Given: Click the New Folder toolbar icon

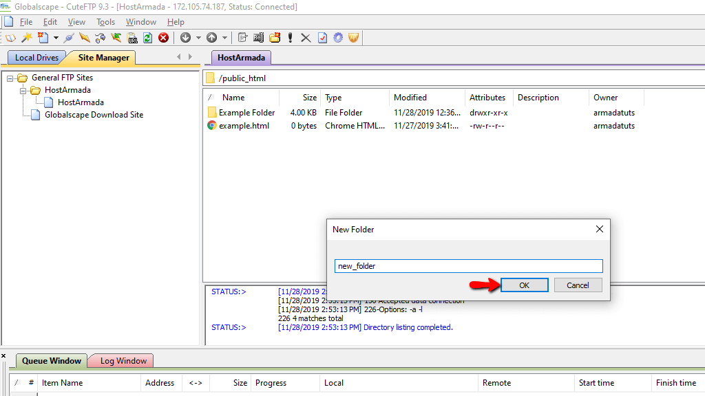Looking at the screenshot, I should [275, 38].
